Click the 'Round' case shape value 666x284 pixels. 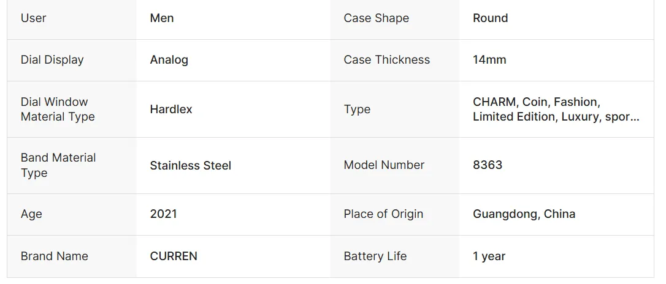coord(490,18)
